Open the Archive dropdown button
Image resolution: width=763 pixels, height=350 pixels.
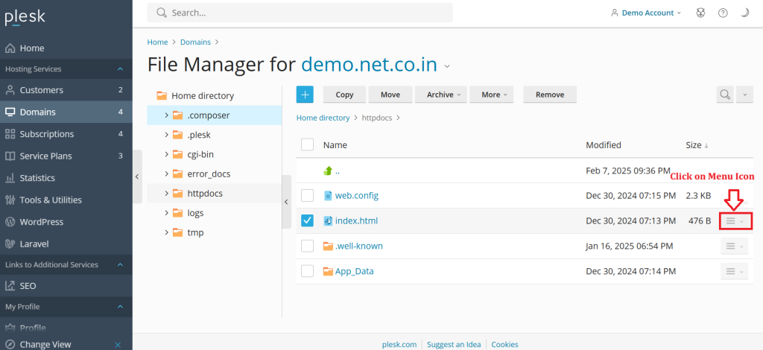click(x=441, y=95)
